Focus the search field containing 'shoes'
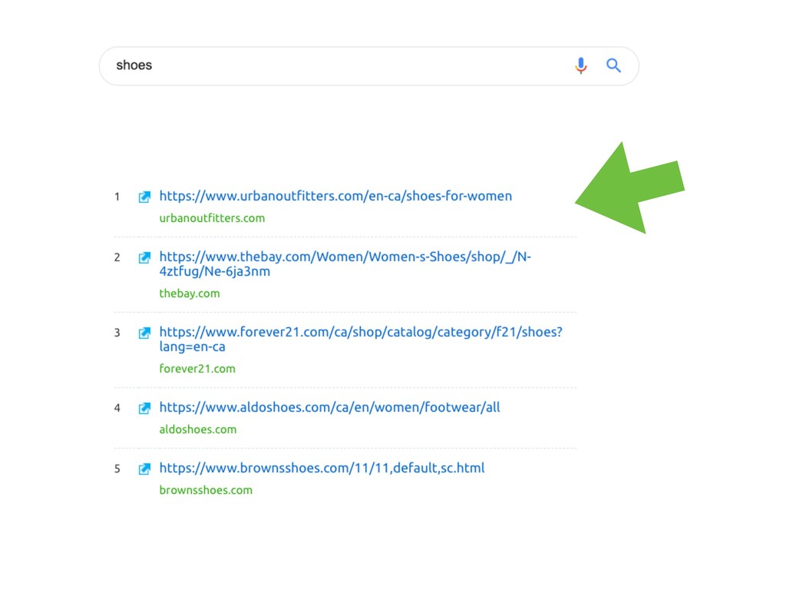The width and height of the screenshot is (786, 590). [x=369, y=66]
